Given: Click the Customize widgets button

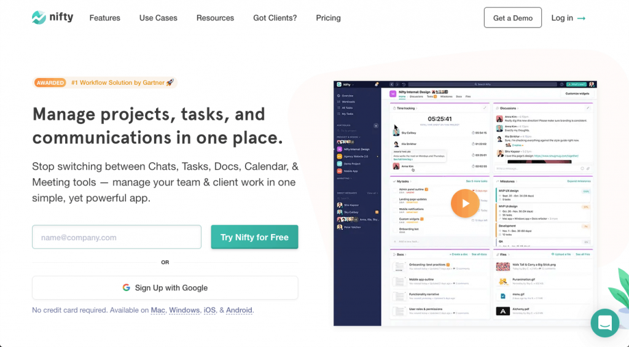Looking at the screenshot, I should (577, 93).
